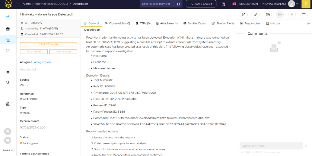The image size is (312, 156).
Task: Click the Create Case+ button
Action: coord(201,4)
